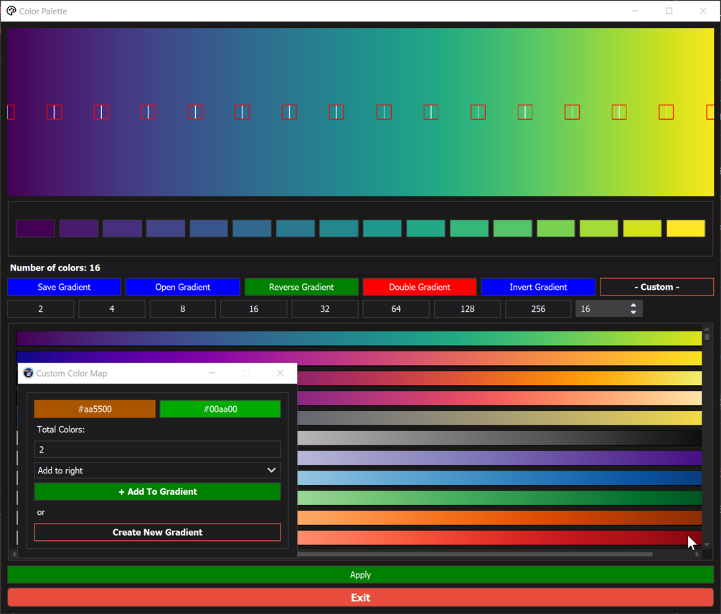Close the Color Palette window
721x614 pixels.
703,11
